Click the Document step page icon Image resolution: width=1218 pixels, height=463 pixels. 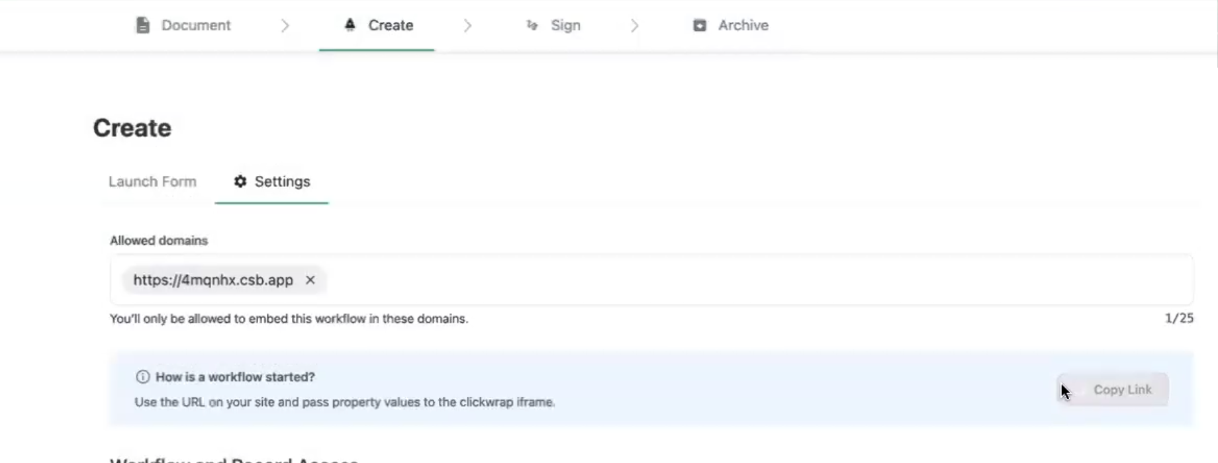[x=142, y=25]
